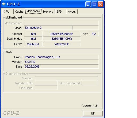This screenshot has height=118, width=137.
Task: Open the Cache tab
Action: click(19, 12)
